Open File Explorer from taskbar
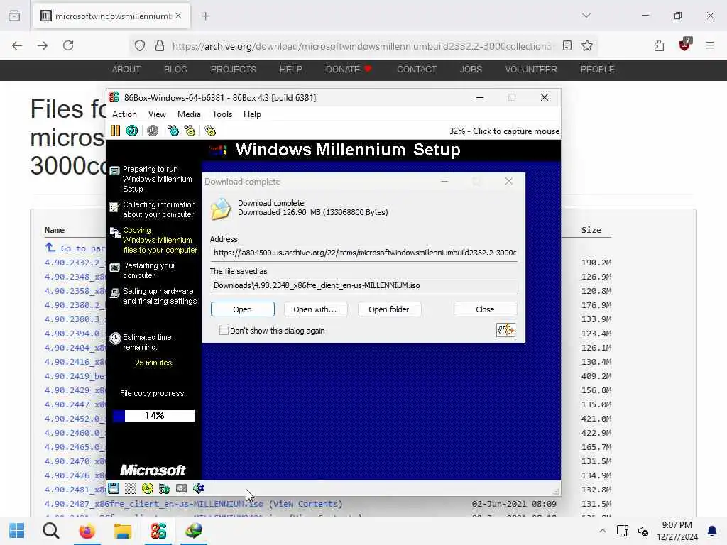 pyautogui.click(x=122, y=531)
